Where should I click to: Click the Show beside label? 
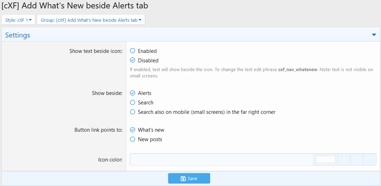(x=107, y=93)
